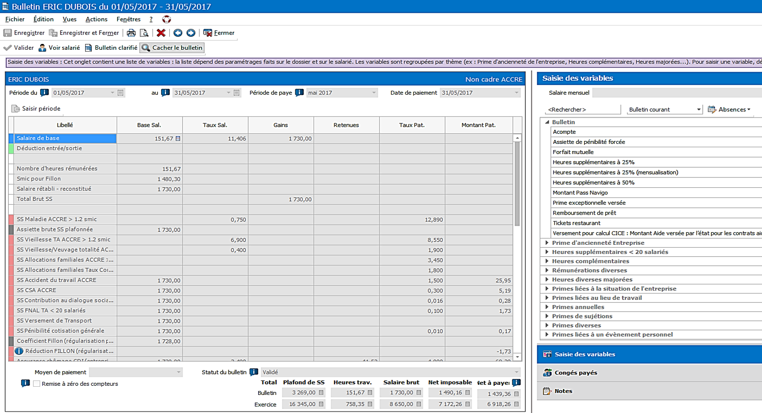This screenshot has width=762, height=413.
Task: Open the Fenêtres menu
Action: click(129, 20)
